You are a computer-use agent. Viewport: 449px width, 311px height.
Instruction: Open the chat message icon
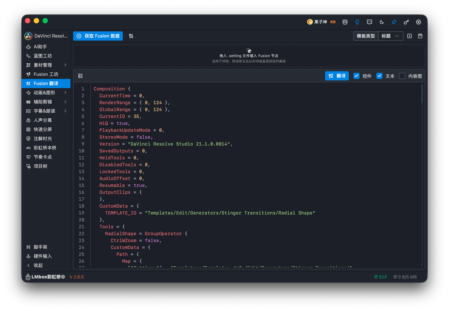(x=369, y=22)
